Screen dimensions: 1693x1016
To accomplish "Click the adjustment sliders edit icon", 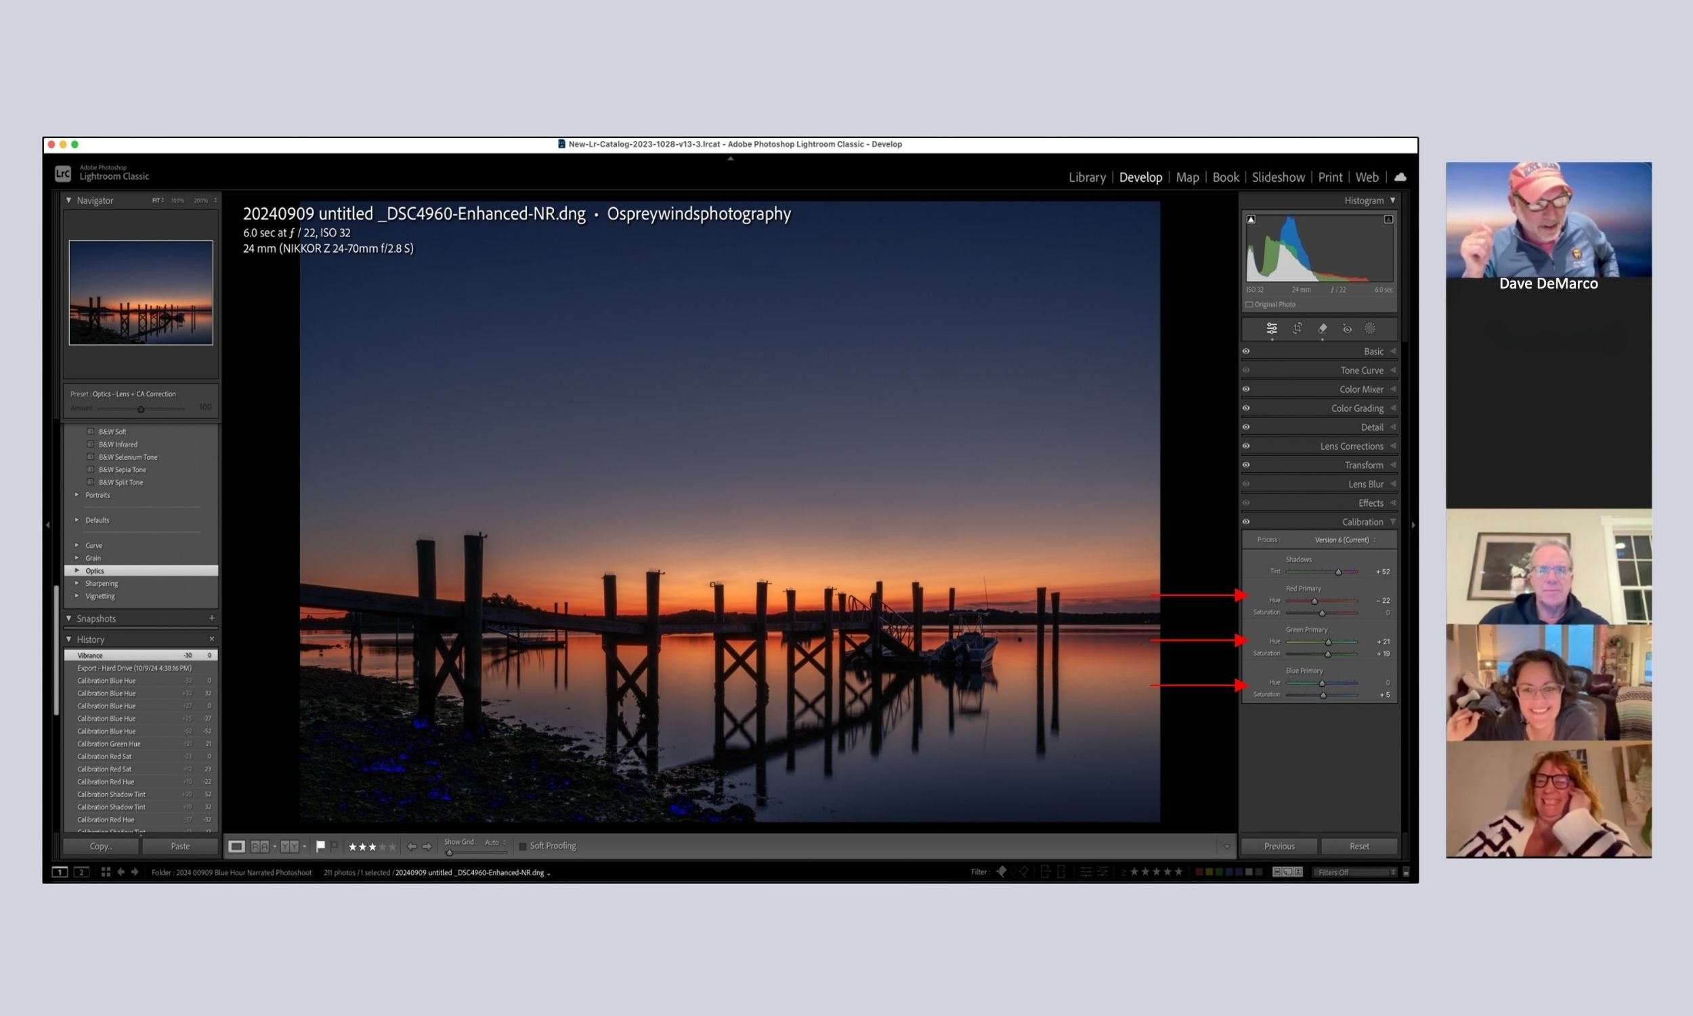I will coord(1272,329).
